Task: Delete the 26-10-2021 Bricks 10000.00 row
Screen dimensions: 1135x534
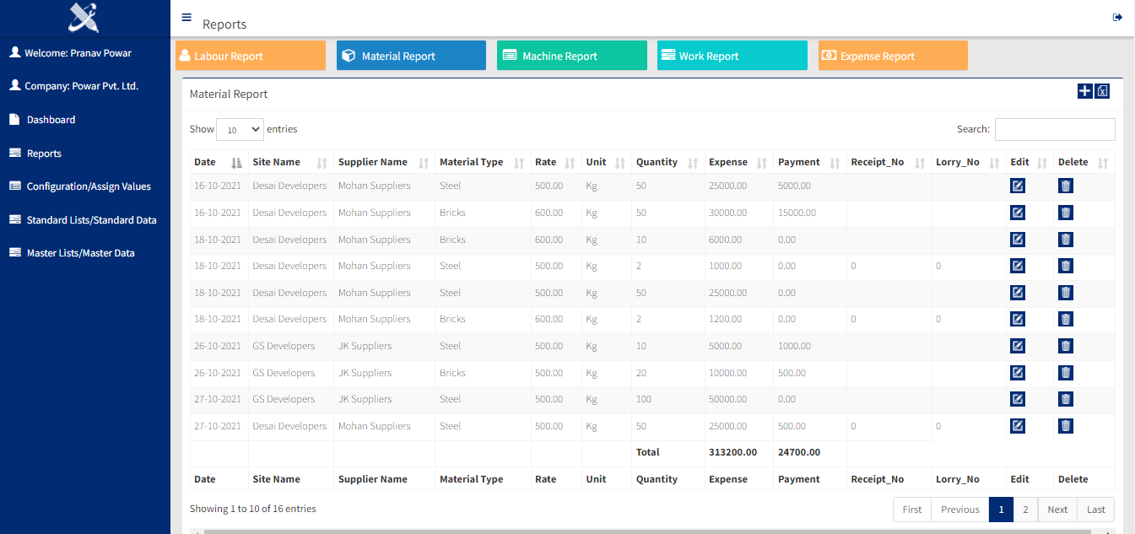Action: pos(1066,373)
